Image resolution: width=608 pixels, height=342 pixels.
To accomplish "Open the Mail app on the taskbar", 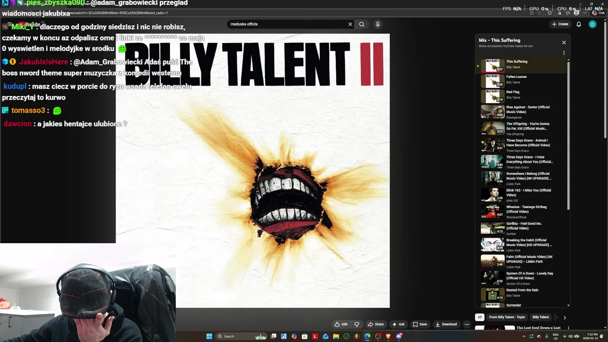I will pyautogui.click(x=325, y=336).
